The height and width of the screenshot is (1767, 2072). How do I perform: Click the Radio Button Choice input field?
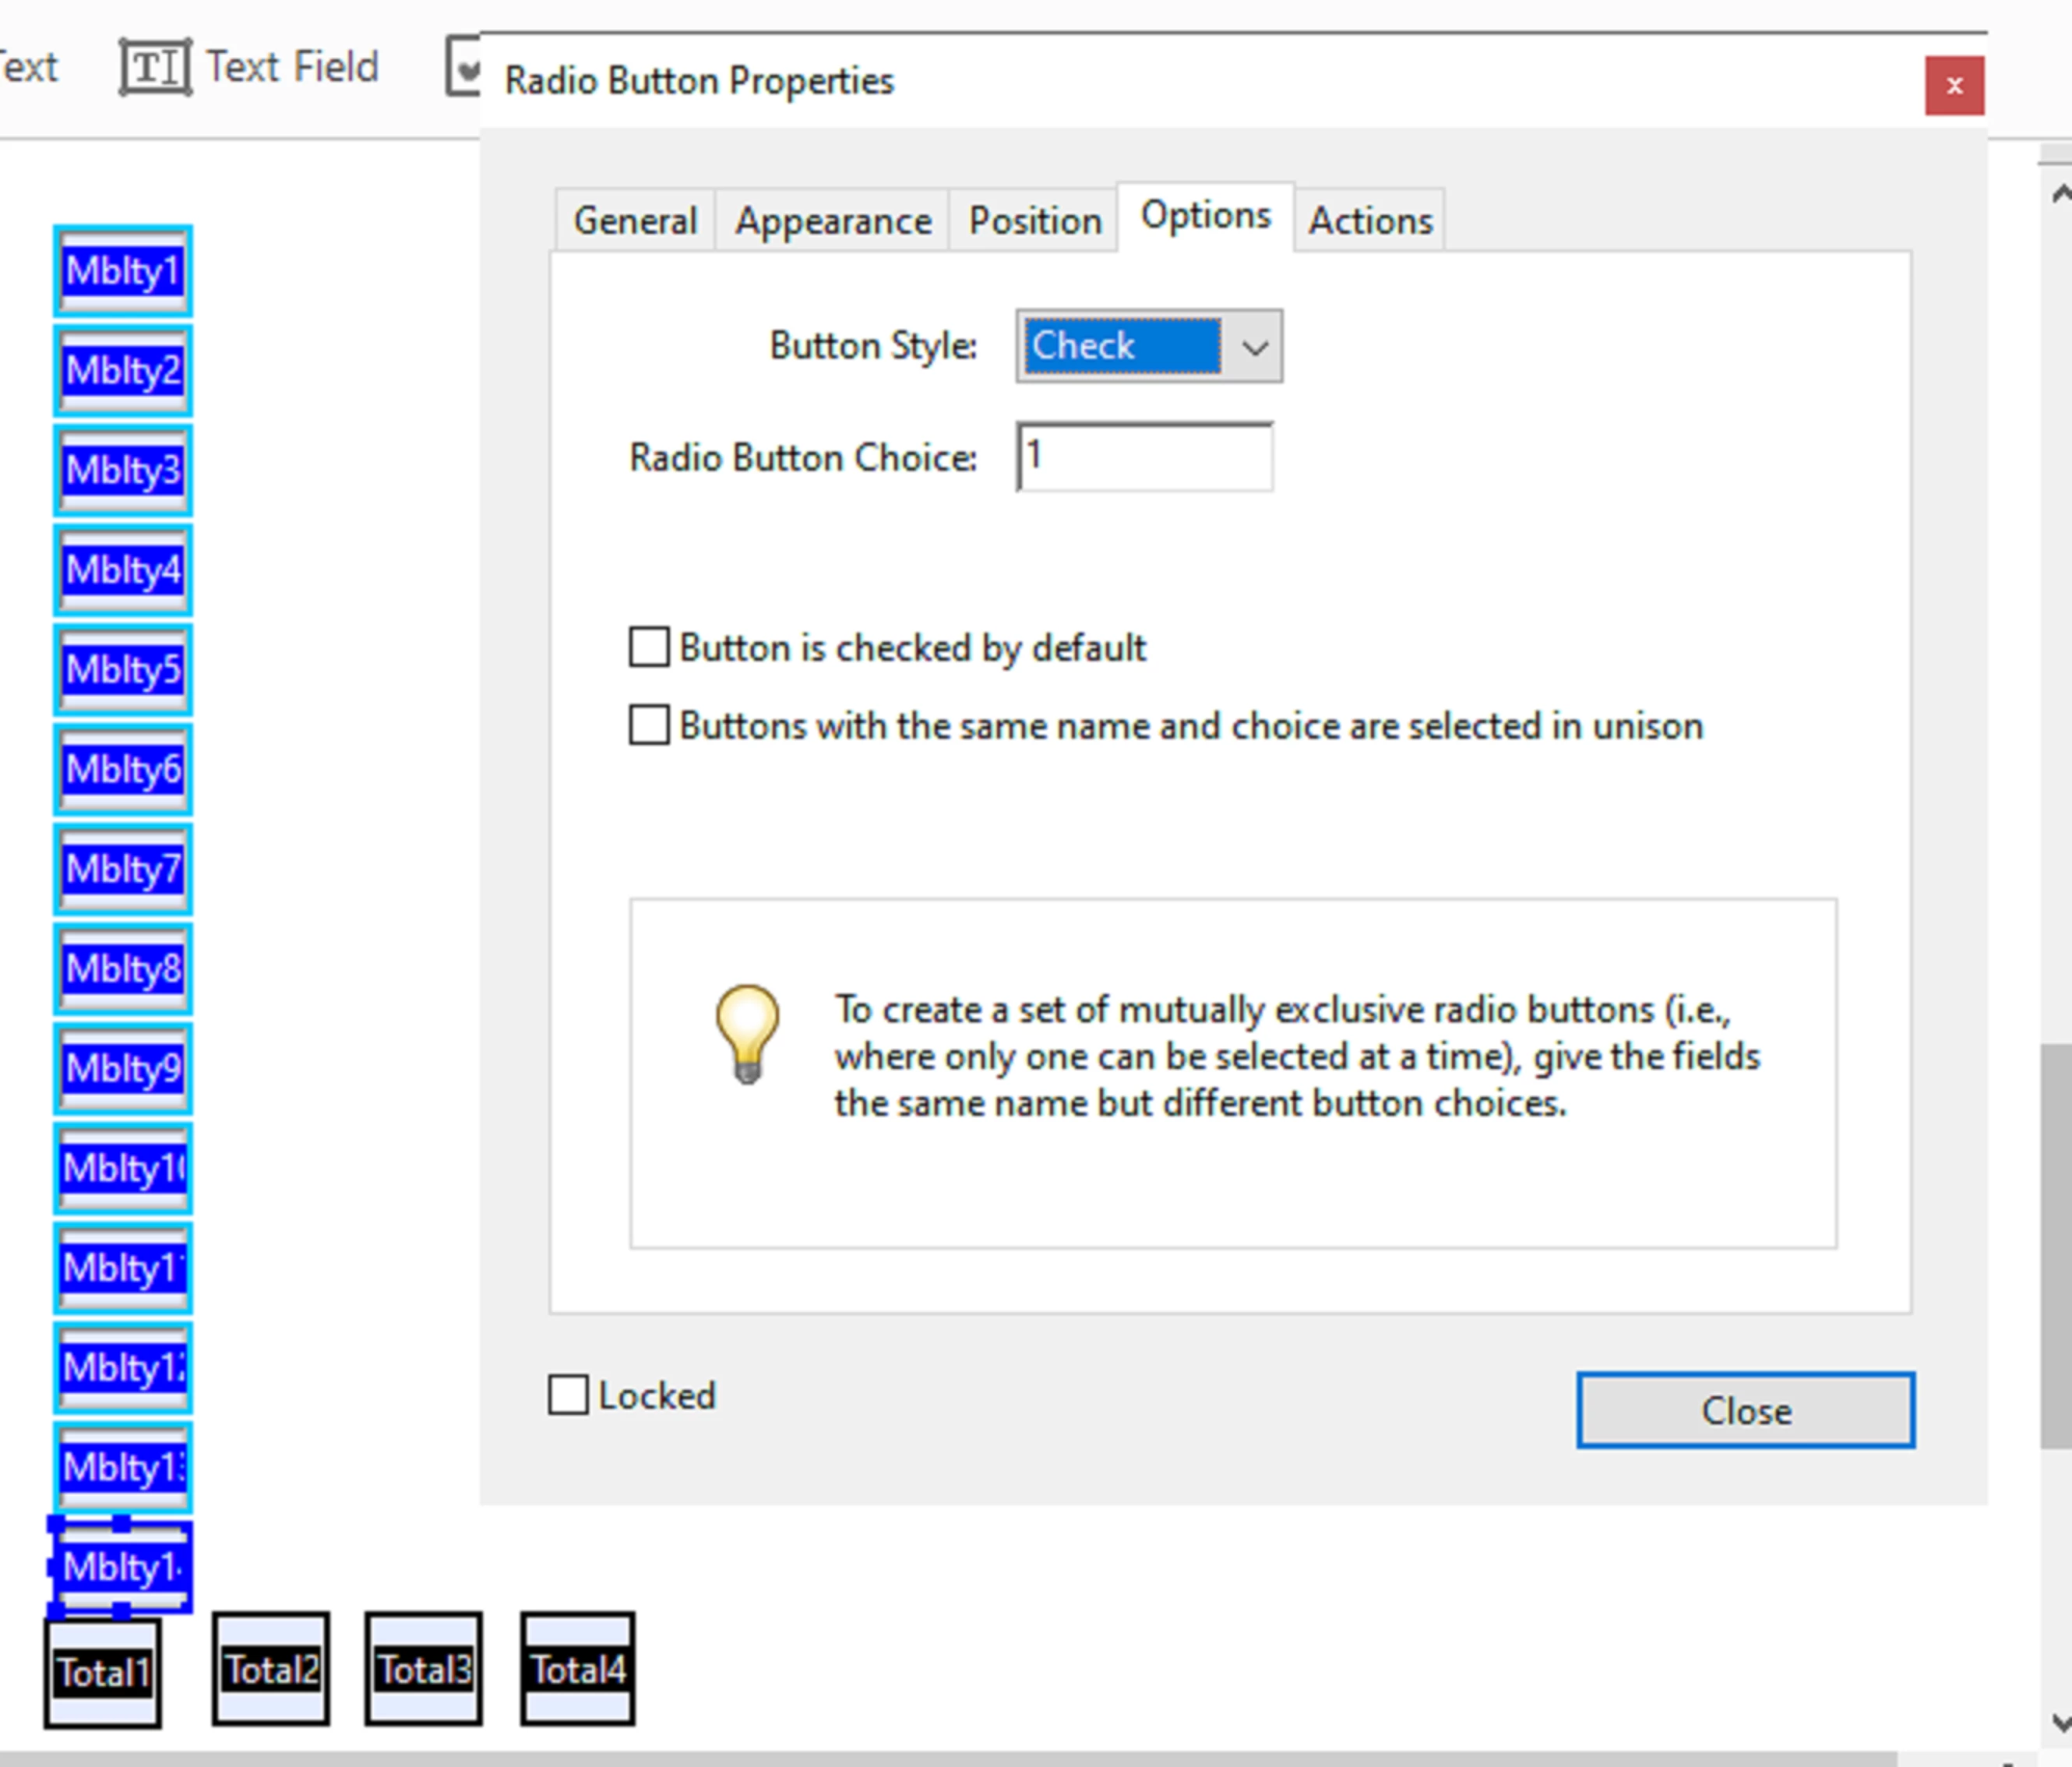1145,458
